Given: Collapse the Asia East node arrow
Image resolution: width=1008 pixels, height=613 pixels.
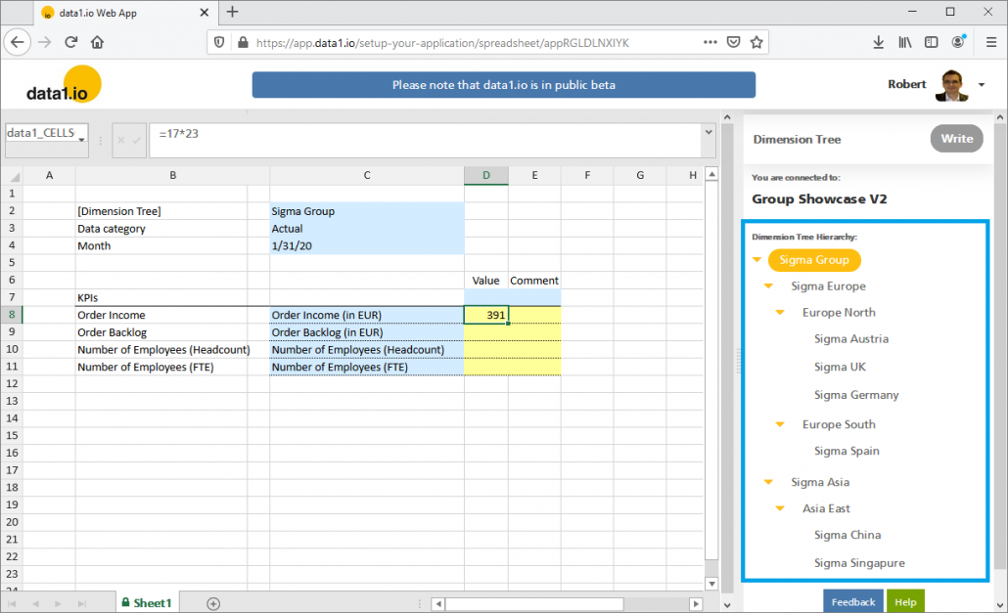Looking at the screenshot, I should point(780,508).
